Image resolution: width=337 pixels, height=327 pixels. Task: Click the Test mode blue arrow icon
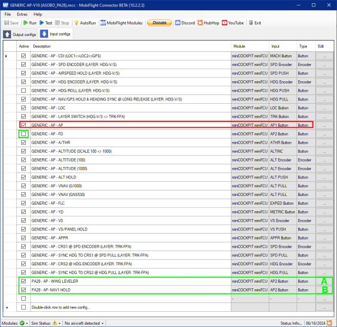[x=42, y=23]
